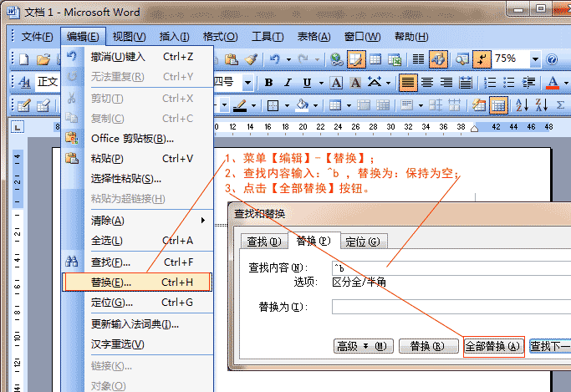Sort ascending with the A-Z icon
Viewport: 571px width, 392px height.
[x=522, y=105]
